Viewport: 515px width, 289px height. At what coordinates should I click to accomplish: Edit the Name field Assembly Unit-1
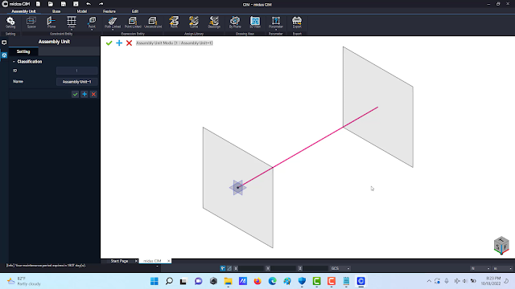click(77, 82)
